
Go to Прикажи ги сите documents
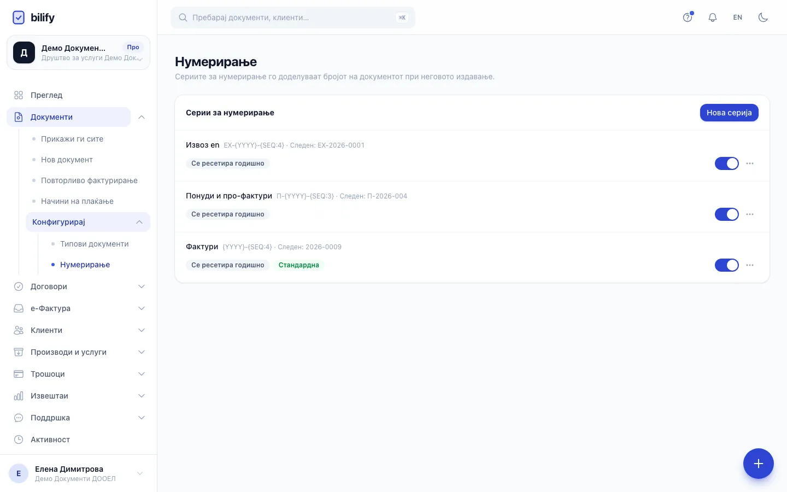72,139
